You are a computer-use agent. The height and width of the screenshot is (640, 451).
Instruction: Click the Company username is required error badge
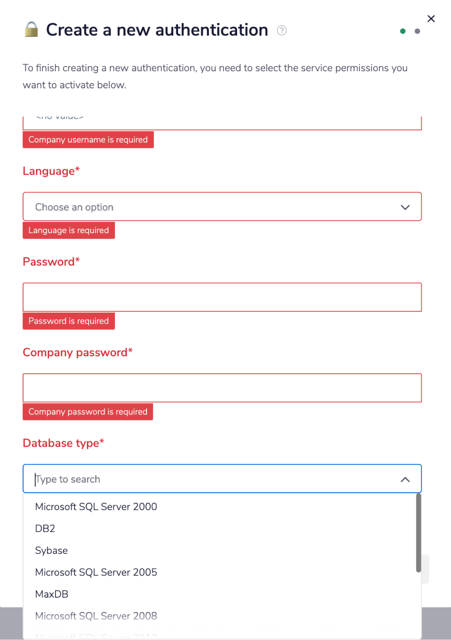pos(88,139)
